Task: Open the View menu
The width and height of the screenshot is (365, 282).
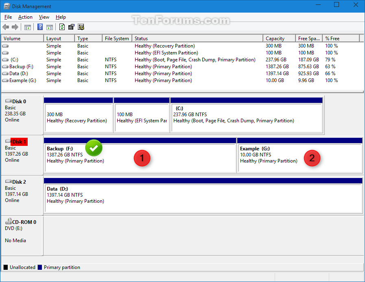Action: click(x=44, y=17)
